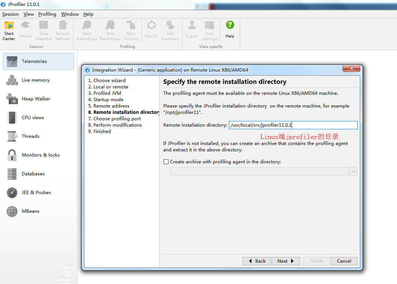The image size is (397, 284).
Task: Click the Remote installation directory field
Action: click(x=293, y=125)
